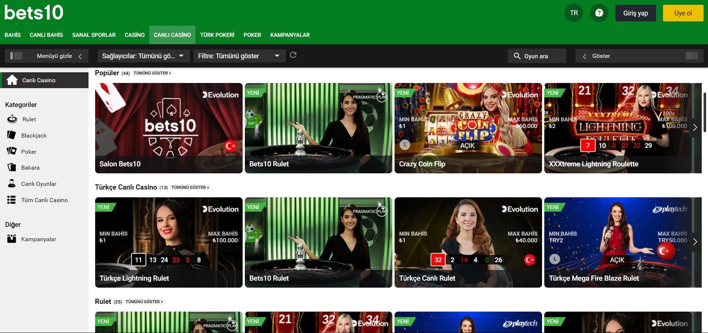Click the Canlı Casino home icon
Image resolution: width=708 pixels, height=333 pixels.
[12, 80]
